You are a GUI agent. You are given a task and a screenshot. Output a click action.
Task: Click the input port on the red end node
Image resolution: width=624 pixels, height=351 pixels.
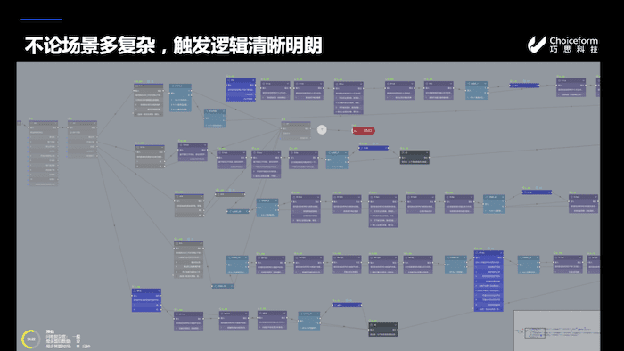(353, 131)
